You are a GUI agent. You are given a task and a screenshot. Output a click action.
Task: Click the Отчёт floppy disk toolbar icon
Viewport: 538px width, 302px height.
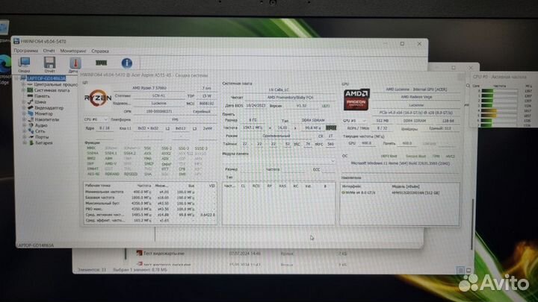[x=50, y=63]
